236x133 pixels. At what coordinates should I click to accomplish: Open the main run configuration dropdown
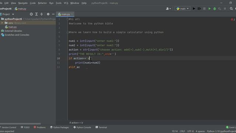pyautogui.click(x=183, y=8)
